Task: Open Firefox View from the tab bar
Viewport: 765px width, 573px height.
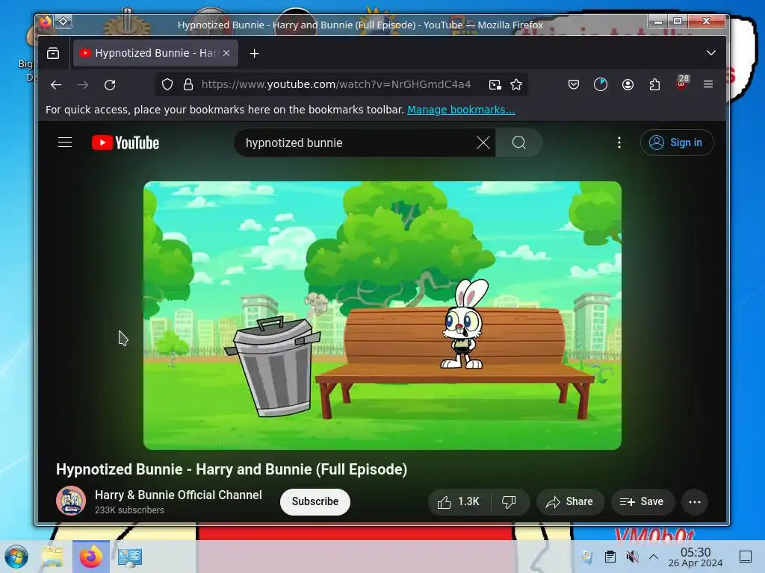Action: [x=53, y=53]
